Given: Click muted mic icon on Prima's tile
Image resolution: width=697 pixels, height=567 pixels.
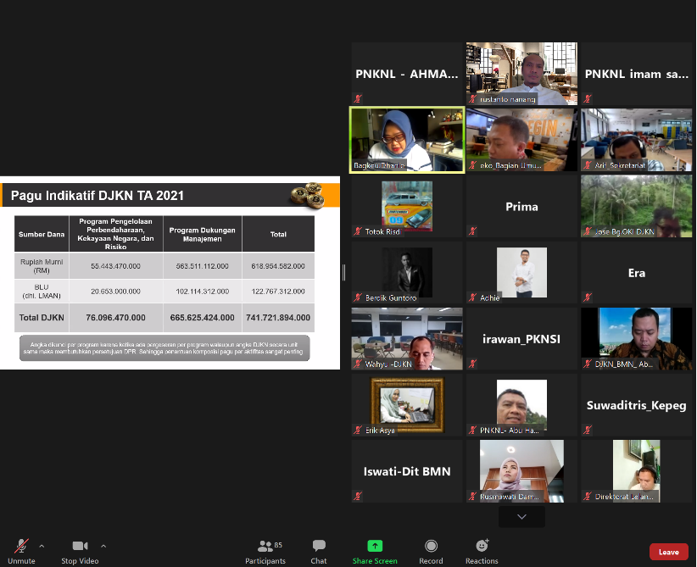Looking at the screenshot, I should 472,231.
